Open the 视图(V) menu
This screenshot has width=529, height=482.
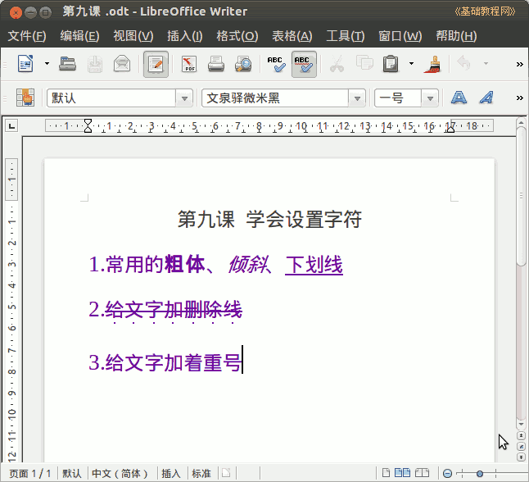tap(133, 36)
